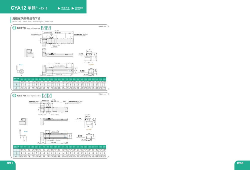250x170 pixels.
Task: Click page number 091
Action: [x=10, y=163]
